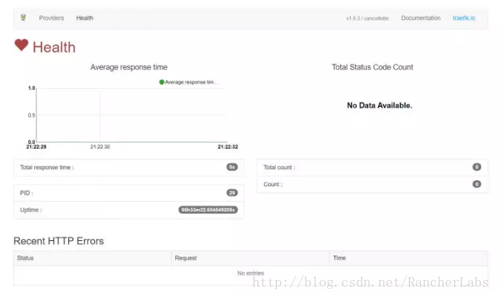This screenshot has width=498, height=297.
Task: Click the v1.5.3 / cancoillotte version text
Action: pos(367,18)
